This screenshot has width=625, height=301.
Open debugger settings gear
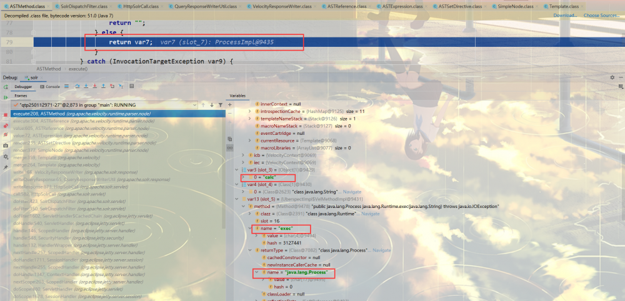tap(6, 157)
